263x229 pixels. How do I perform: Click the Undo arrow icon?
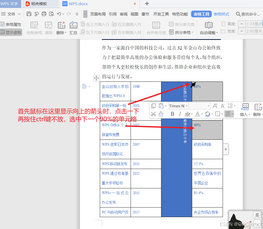tap(59, 14)
